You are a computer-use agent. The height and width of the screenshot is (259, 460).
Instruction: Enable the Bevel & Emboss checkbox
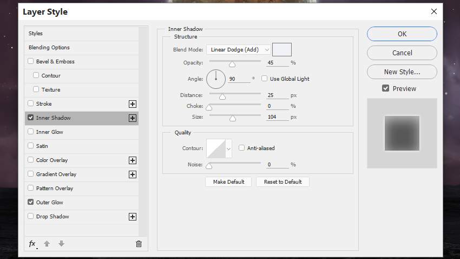pyautogui.click(x=30, y=61)
